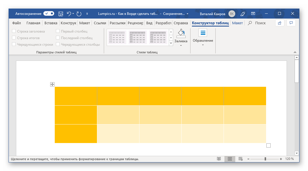This screenshot has width=308, height=171.
Task: Click the Save icon in title bar
Action: pos(61,13)
